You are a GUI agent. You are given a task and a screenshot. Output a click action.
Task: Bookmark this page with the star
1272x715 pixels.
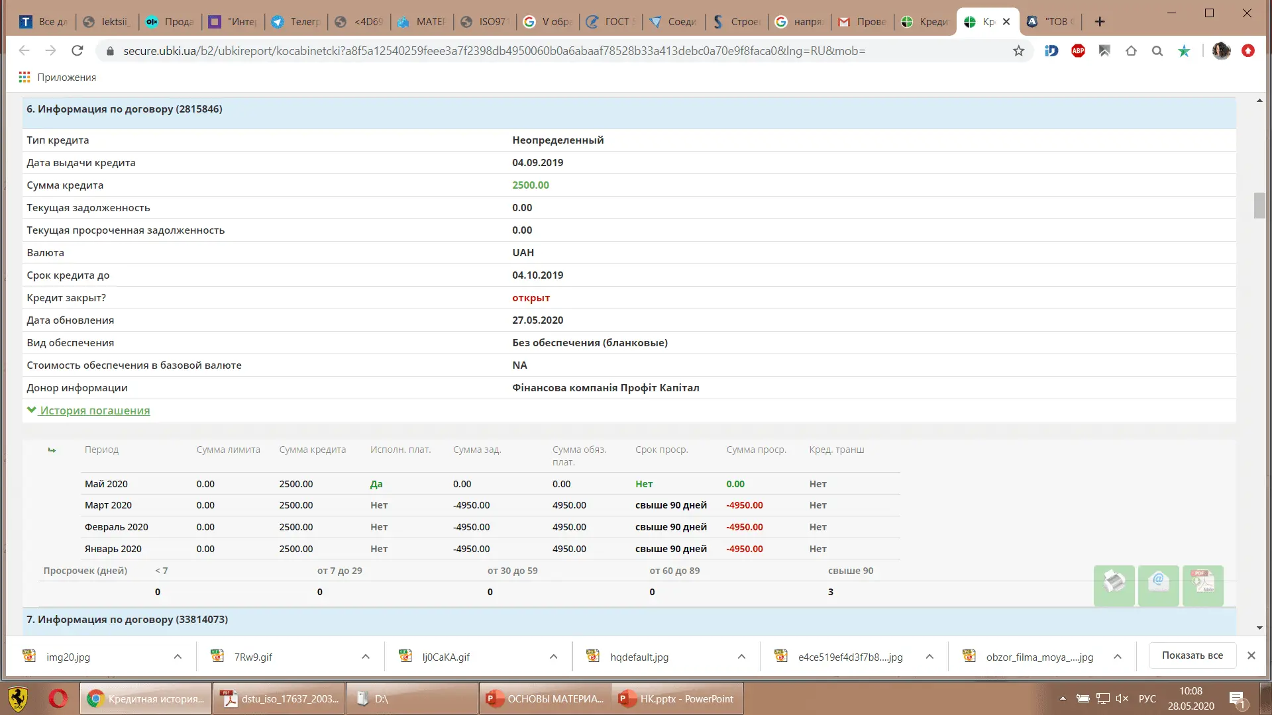click(x=1018, y=51)
